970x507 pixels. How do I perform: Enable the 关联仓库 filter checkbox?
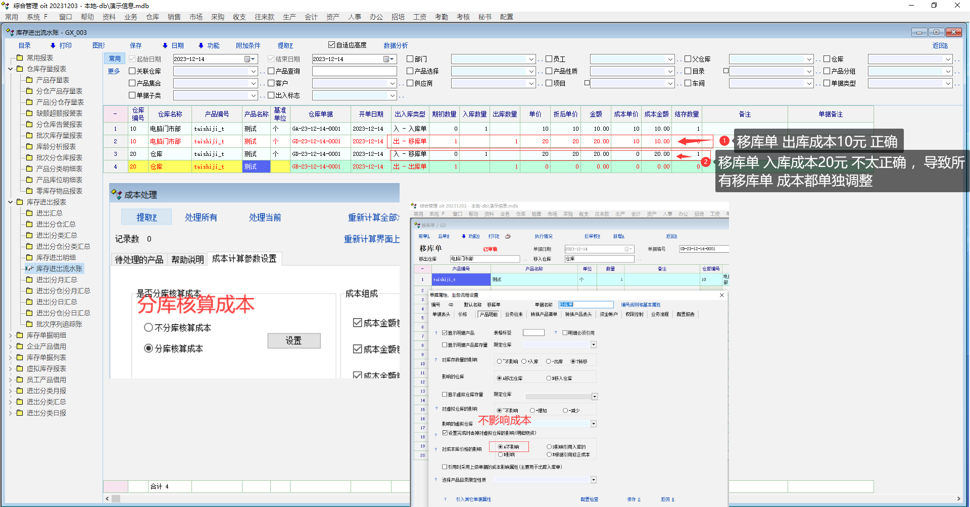[x=132, y=71]
